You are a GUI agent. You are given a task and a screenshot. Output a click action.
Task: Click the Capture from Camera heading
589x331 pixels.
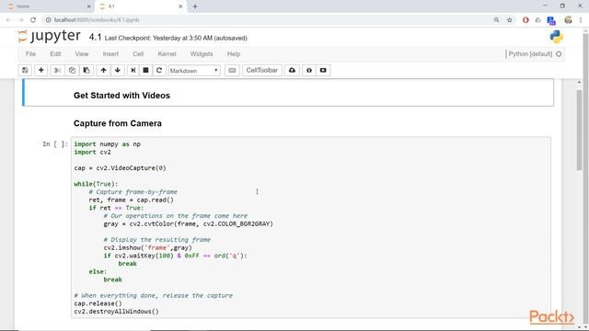118,123
